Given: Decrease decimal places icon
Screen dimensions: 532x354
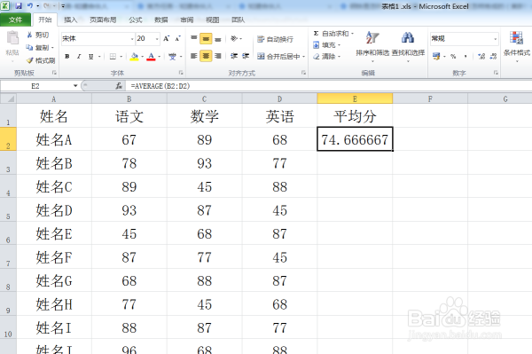Looking at the screenshot, I should [493, 57].
